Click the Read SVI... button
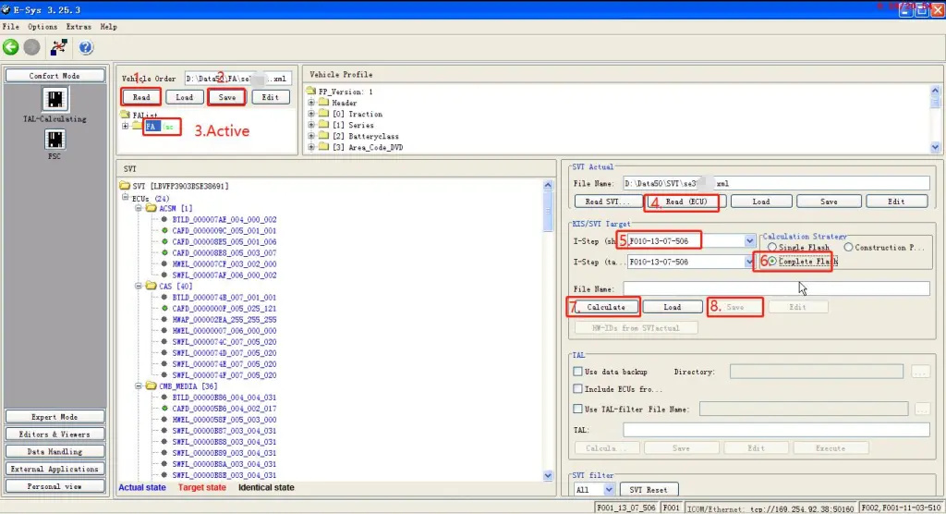 pyautogui.click(x=607, y=202)
